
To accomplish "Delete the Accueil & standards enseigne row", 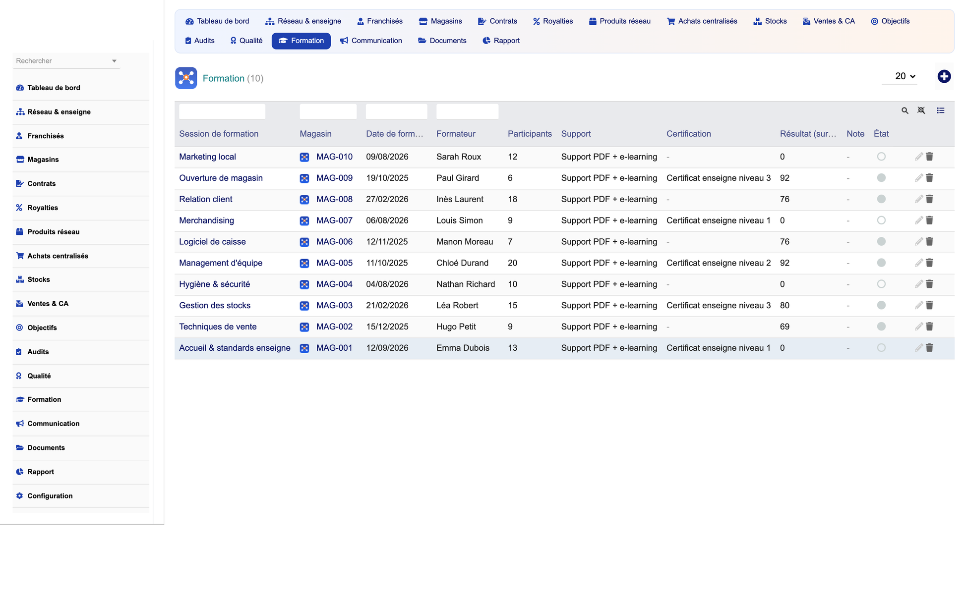I will (929, 348).
